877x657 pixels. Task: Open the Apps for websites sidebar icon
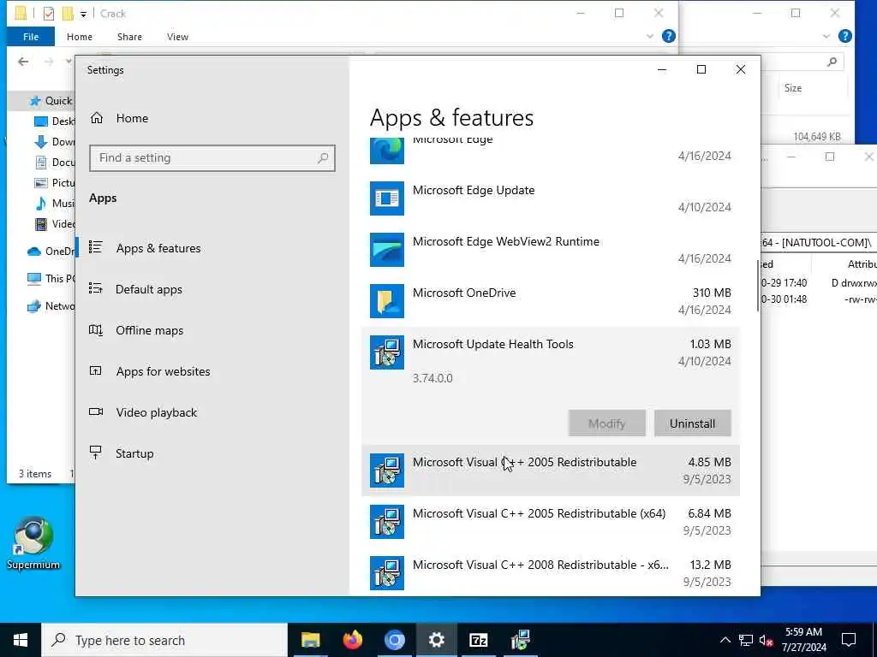96,370
